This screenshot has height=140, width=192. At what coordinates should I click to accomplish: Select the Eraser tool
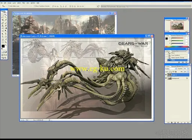(3, 28)
